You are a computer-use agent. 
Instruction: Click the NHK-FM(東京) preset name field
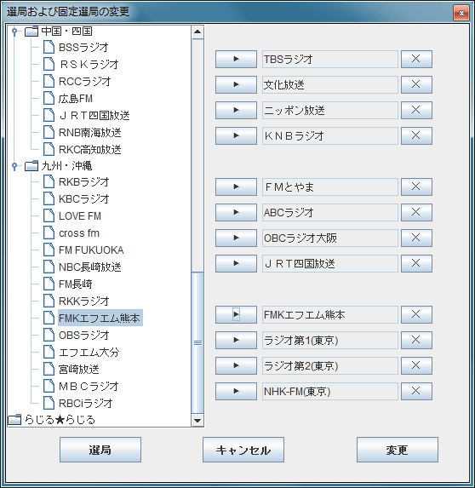pos(330,391)
